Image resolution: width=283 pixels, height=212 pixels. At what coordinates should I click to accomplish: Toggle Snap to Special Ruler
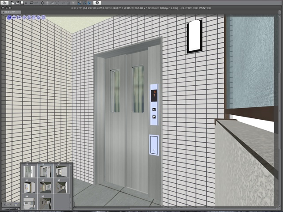click(84, 3)
